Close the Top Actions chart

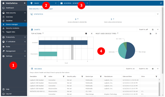pyautogui.click(x=92, y=34)
